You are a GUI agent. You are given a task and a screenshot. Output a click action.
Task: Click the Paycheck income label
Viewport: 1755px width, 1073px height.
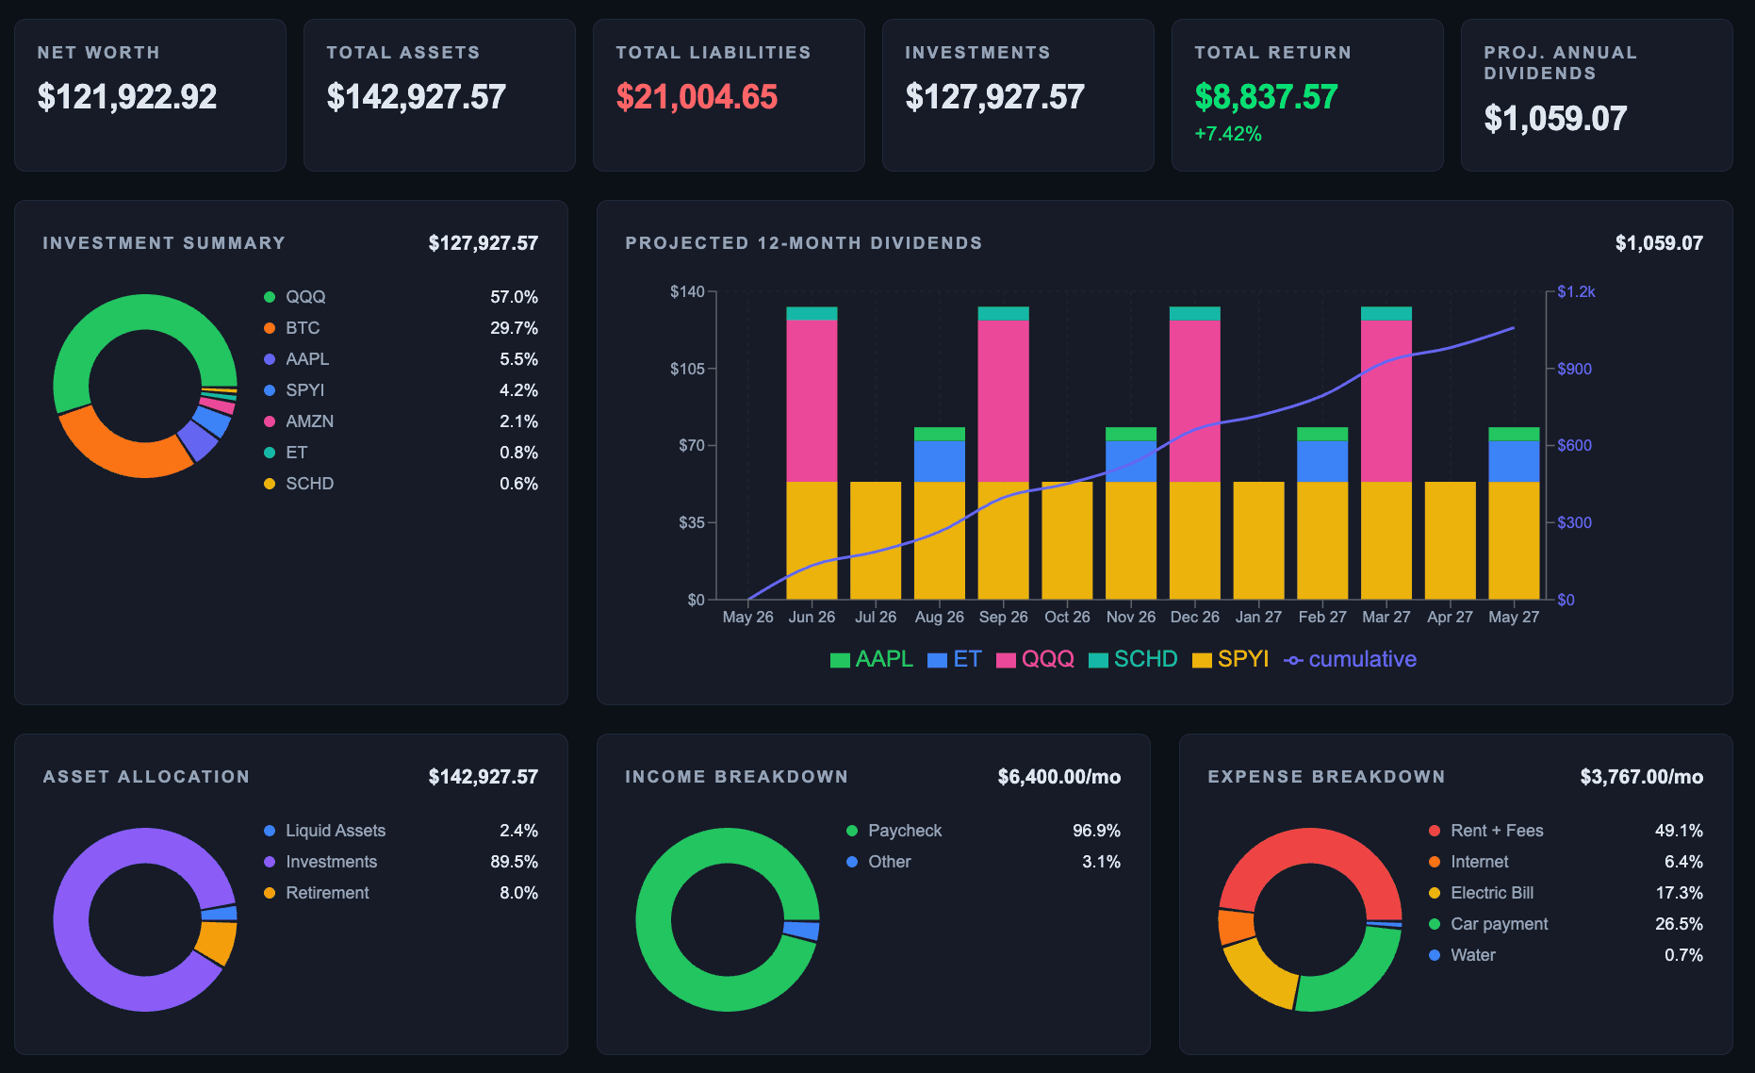pos(905,831)
